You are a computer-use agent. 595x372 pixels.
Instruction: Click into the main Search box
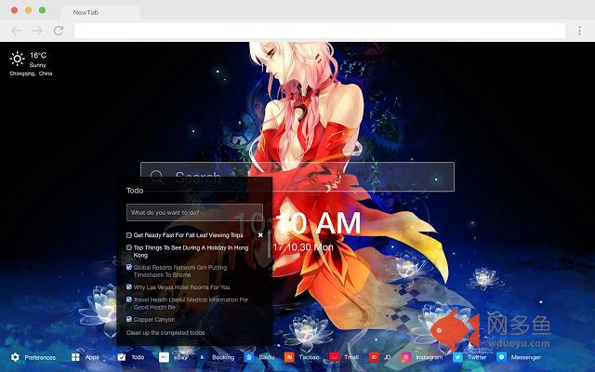click(x=297, y=177)
